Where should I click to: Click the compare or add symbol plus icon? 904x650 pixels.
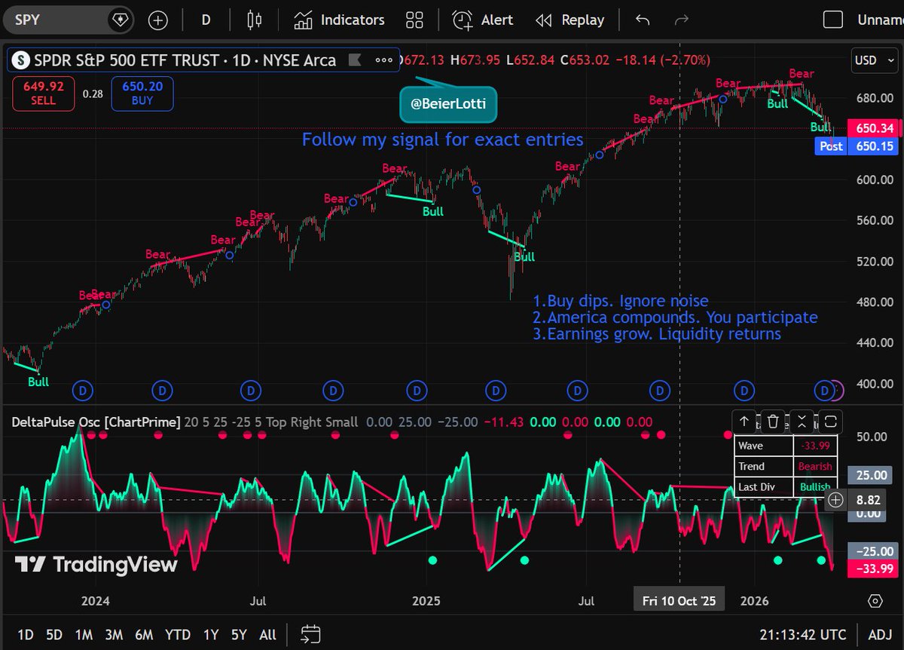coord(158,20)
